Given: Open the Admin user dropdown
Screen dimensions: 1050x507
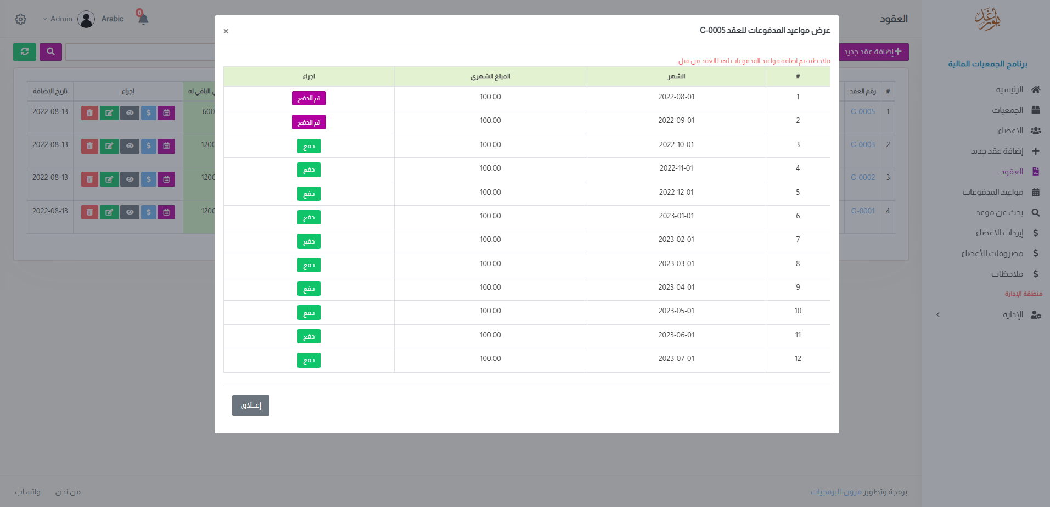Looking at the screenshot, I should (x=58, y=19).
